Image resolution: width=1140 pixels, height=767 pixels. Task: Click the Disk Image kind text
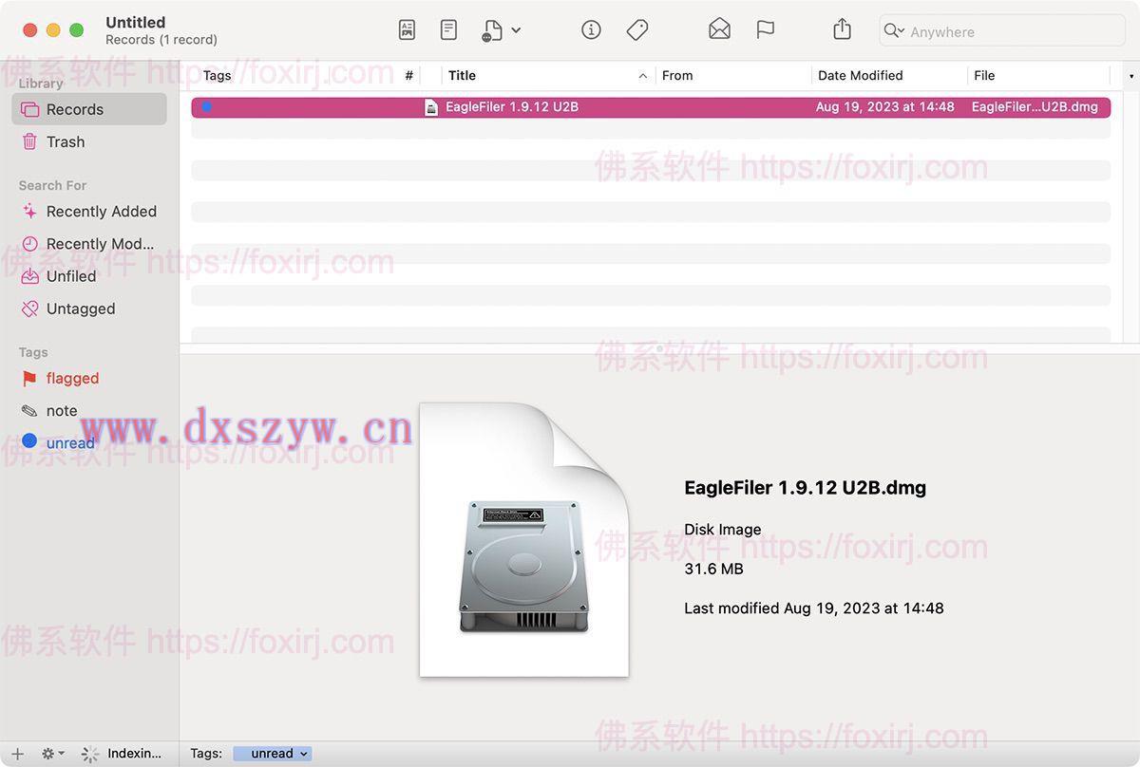tap(723, 530)
